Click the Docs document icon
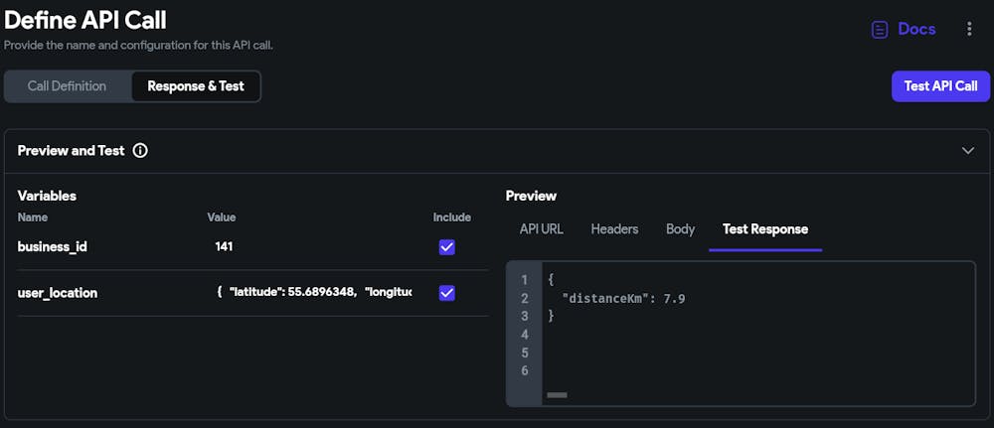 click(879, 30)
